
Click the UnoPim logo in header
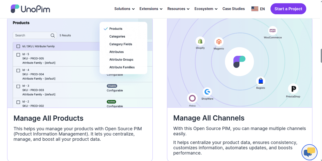[30, 9]
